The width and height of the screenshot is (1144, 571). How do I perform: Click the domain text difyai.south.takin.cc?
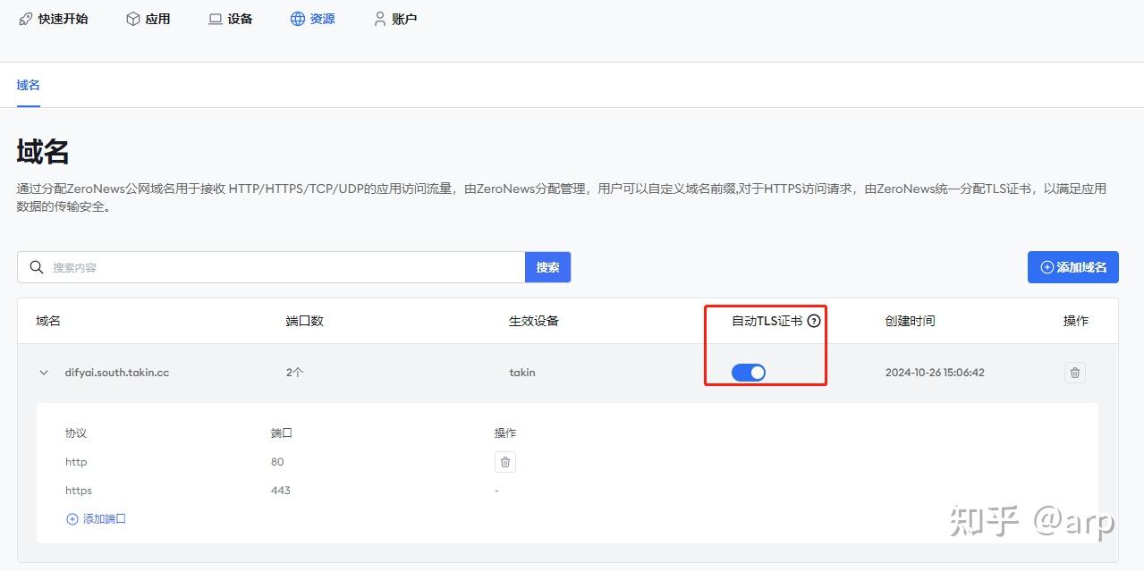(117, 373)
